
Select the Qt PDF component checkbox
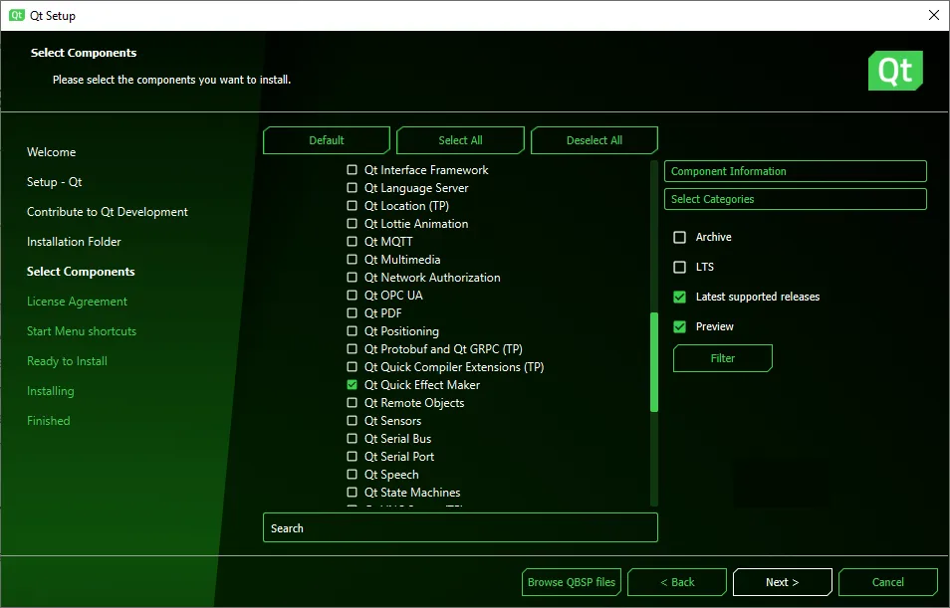point(352,313)
